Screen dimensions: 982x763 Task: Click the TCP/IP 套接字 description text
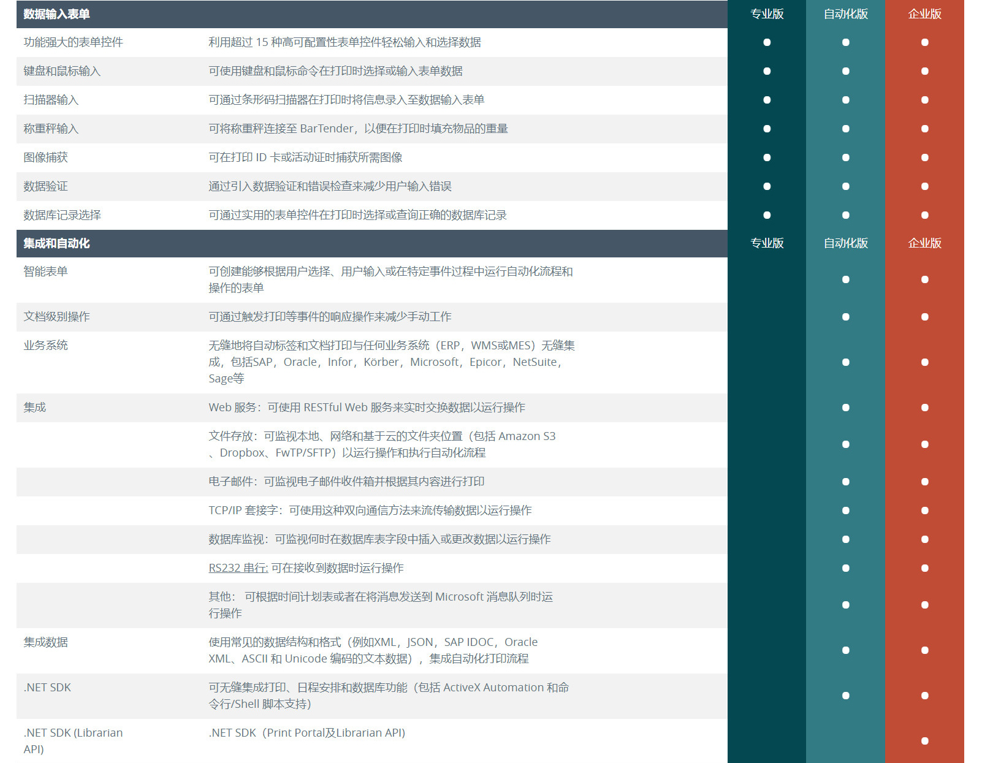tap(370, 511)
